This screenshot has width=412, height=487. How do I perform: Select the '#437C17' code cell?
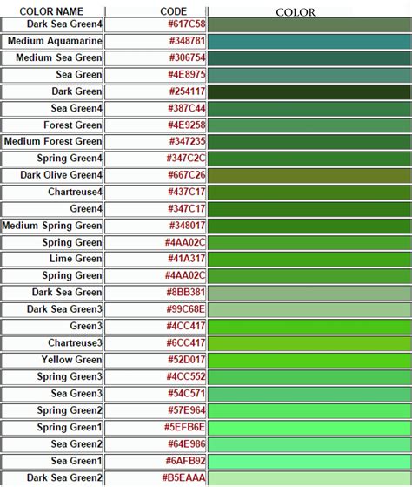[x=156, y=193]
